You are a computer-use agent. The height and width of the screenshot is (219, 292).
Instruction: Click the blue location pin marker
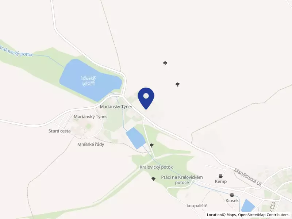(146, 98)
